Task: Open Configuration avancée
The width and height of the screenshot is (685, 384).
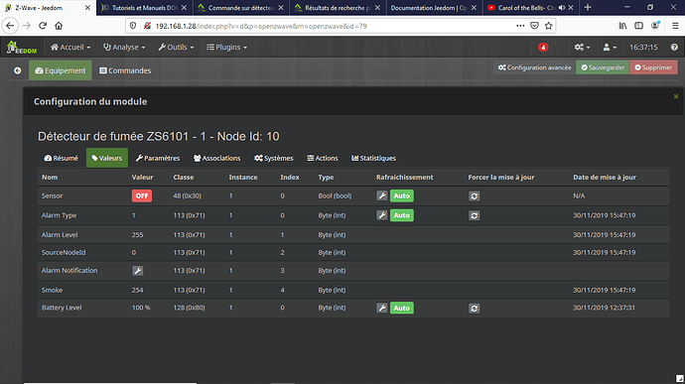Action: (x=535, y=67)
